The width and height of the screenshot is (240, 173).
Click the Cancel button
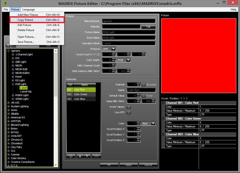(x=148, y=165)
